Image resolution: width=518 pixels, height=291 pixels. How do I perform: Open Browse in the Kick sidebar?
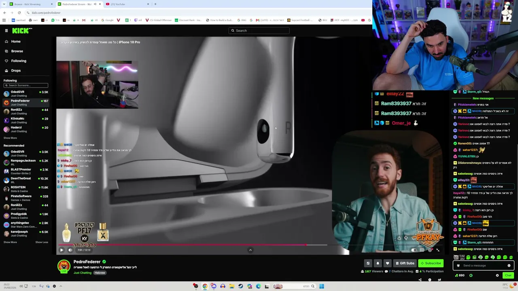(17, 51)
